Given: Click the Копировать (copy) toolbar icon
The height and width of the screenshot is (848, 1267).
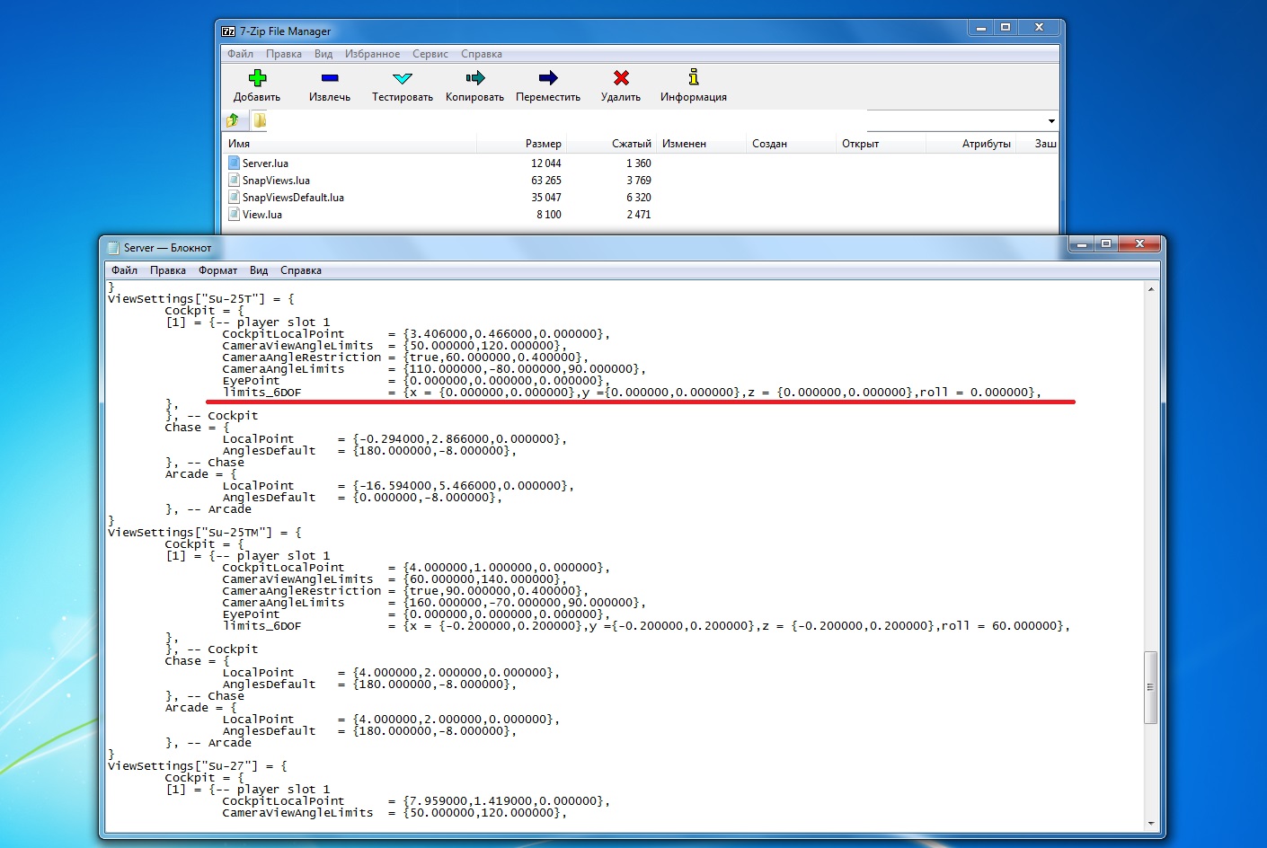Looking at the screenshot, I should [475, 78].
